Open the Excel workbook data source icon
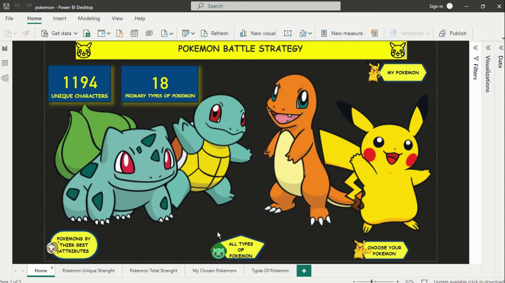 click(x=87, y=34)
